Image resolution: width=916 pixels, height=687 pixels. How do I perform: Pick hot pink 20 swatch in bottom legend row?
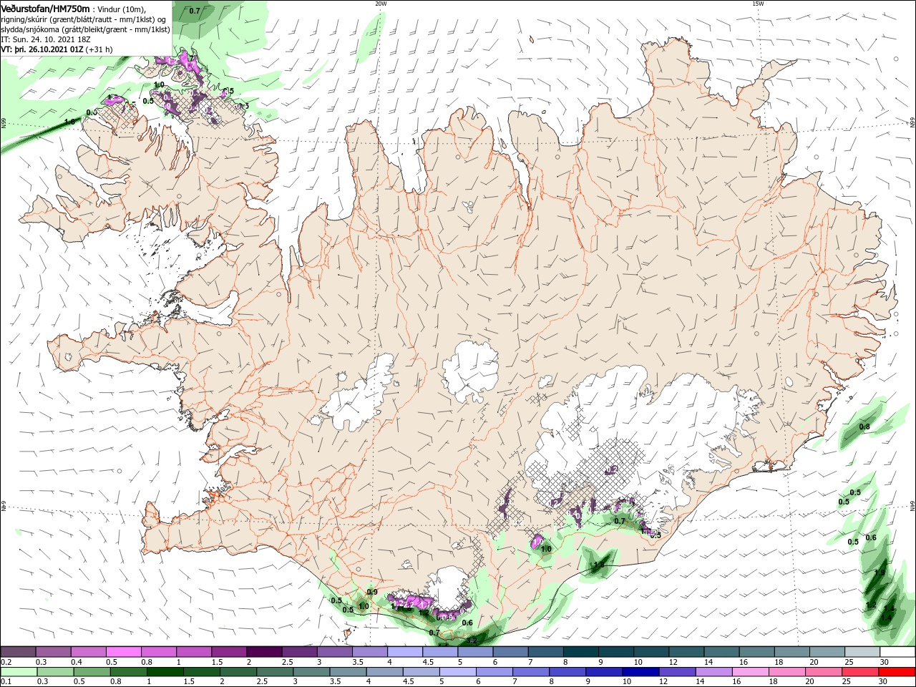coord(824,672)
